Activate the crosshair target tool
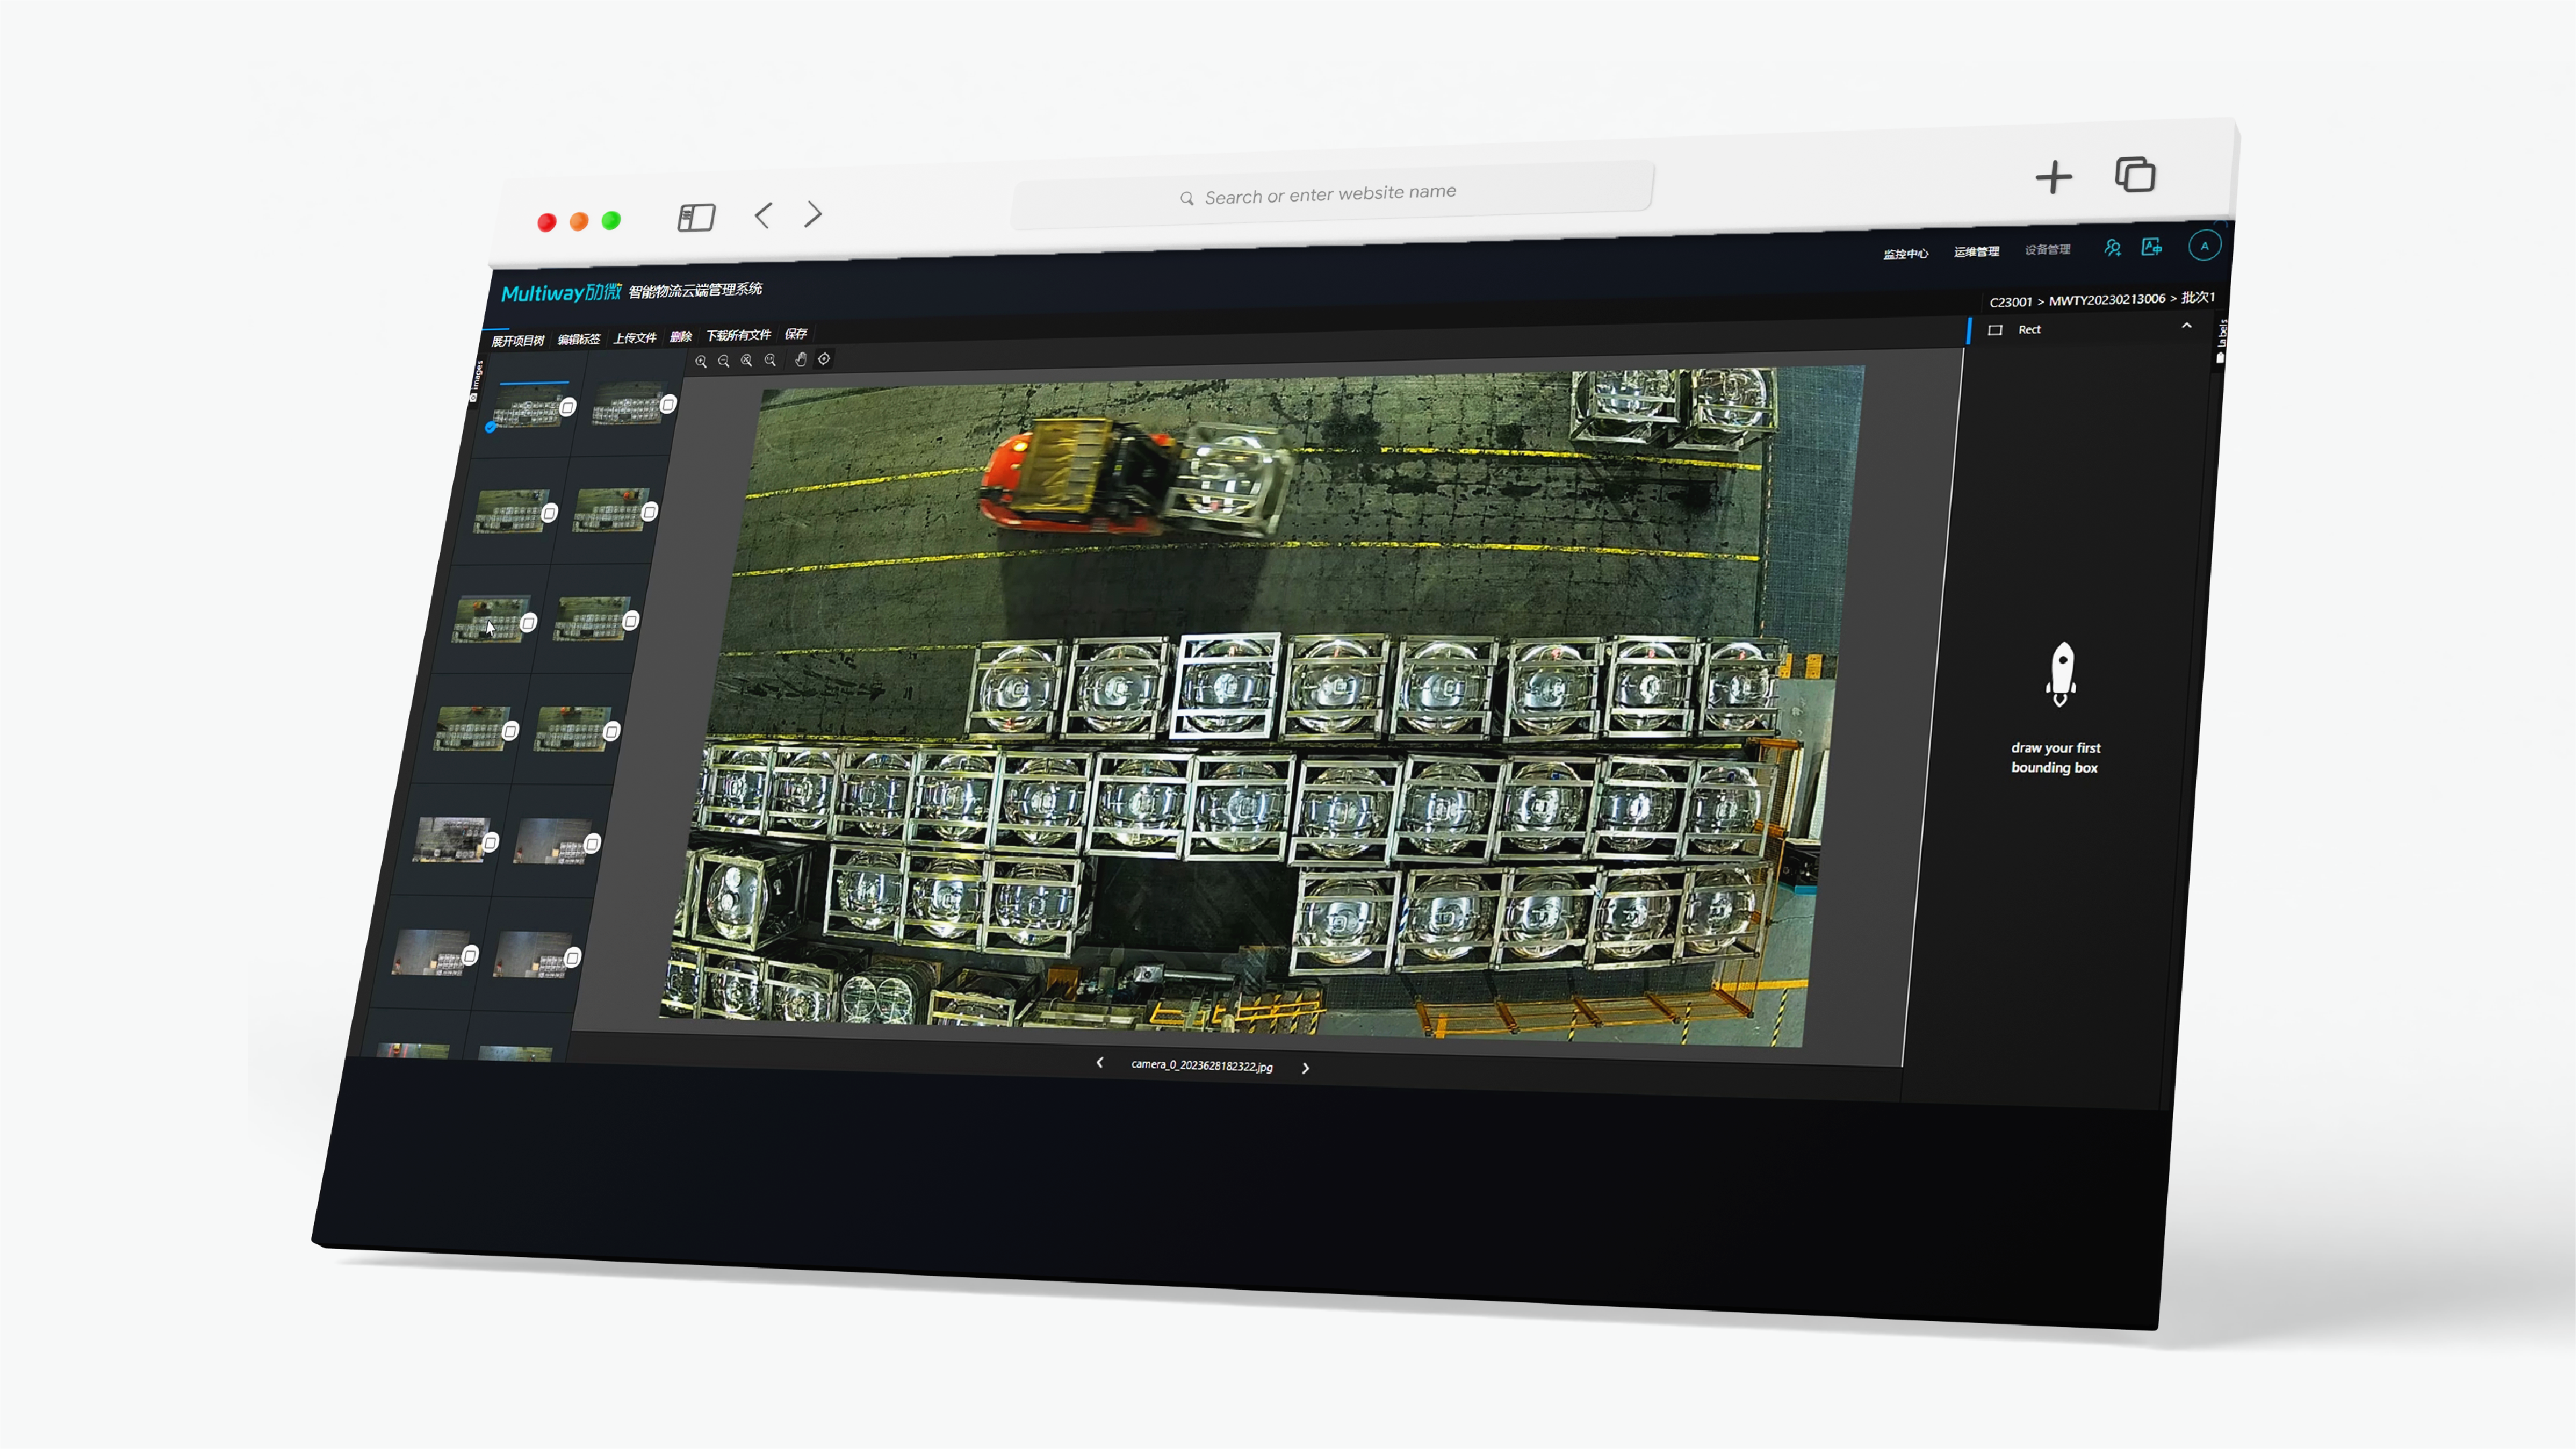The width and height of the screenshot is (2576, 1449). point(824,359)
